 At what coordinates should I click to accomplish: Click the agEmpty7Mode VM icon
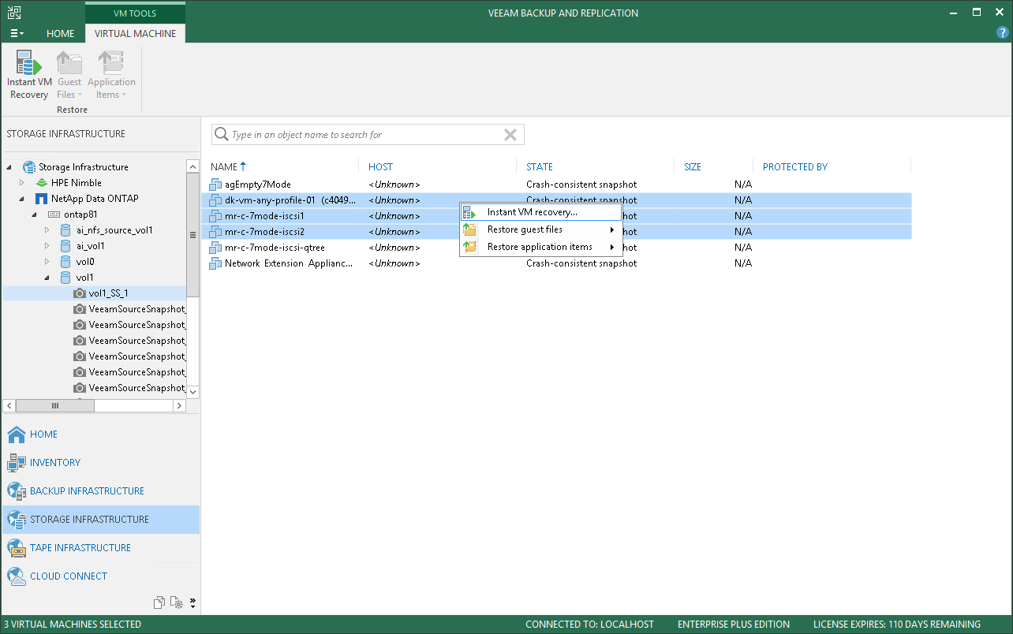point(215,185)
